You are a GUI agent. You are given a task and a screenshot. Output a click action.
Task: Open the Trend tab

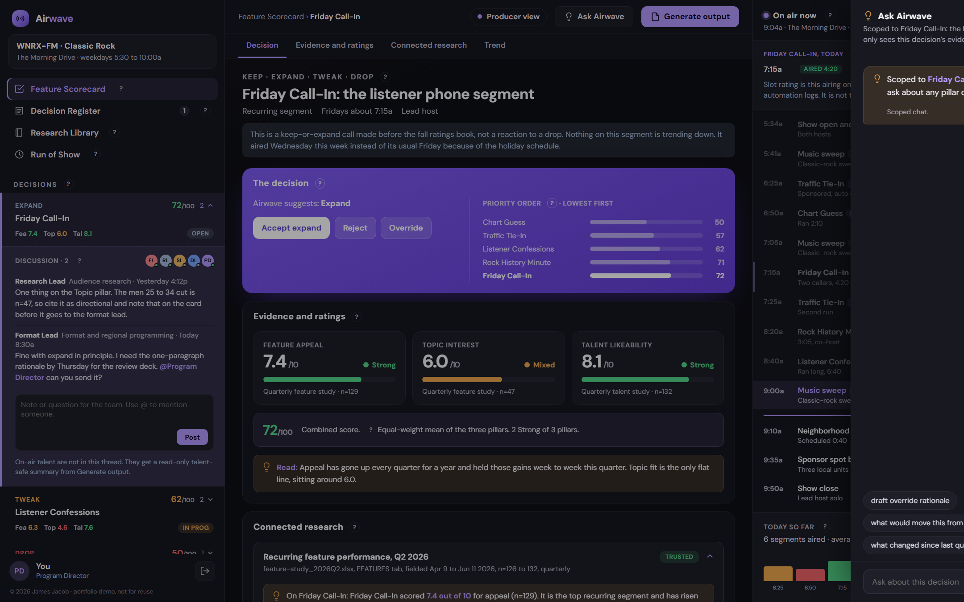pos(495,45)
